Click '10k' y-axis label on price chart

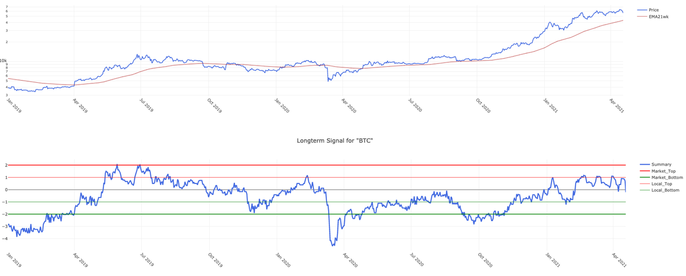3,60
